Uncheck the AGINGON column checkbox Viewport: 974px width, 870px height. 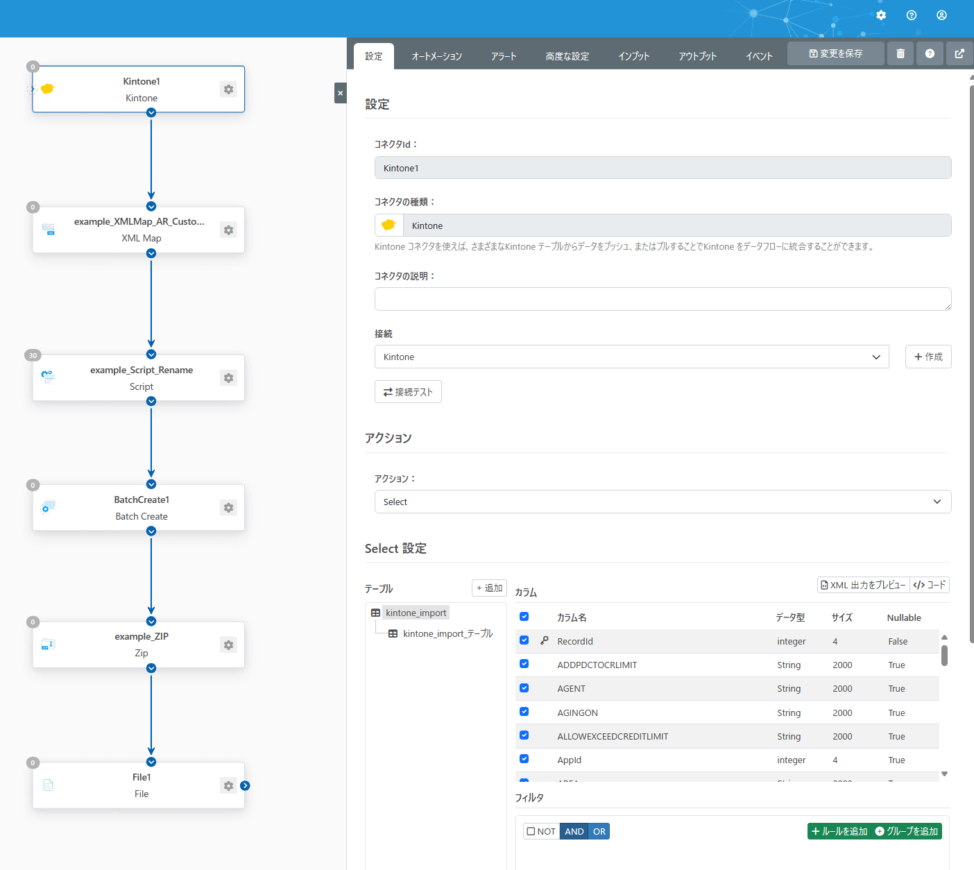524,712
